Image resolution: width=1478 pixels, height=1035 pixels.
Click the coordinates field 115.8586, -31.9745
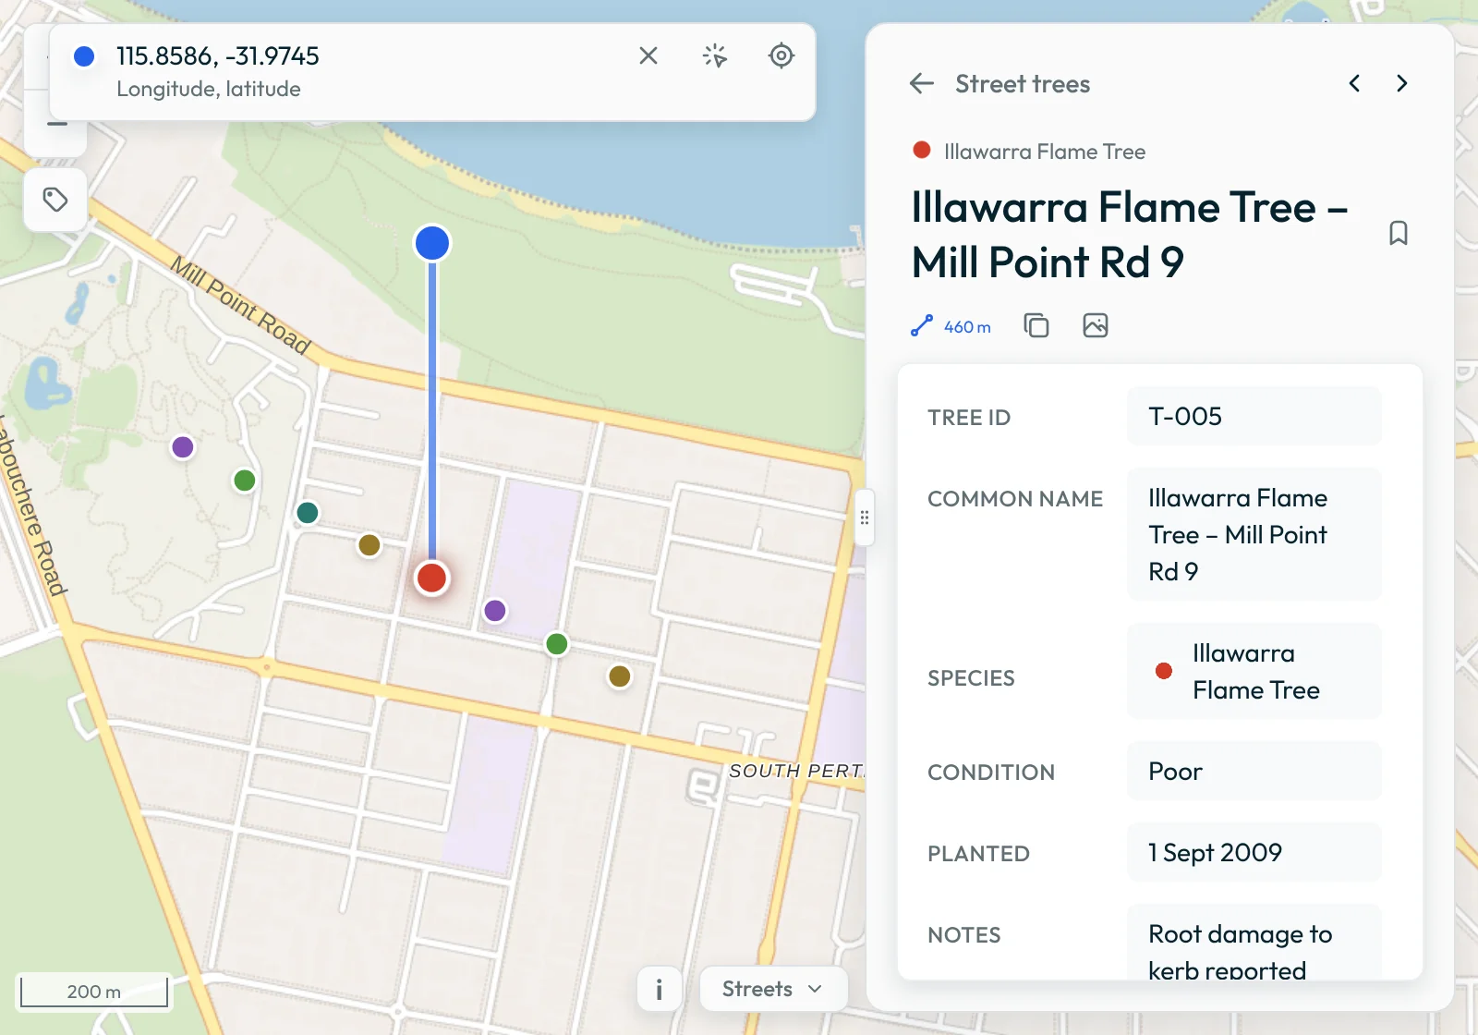click(x=218, y=56)
